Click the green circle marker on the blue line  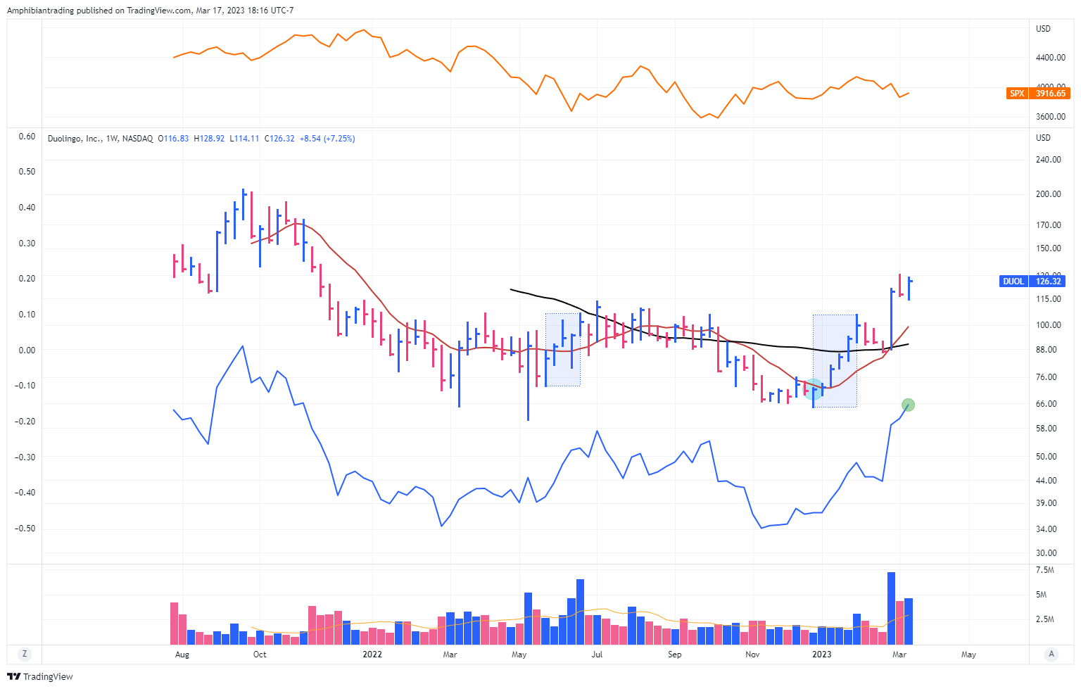point(908,405)
